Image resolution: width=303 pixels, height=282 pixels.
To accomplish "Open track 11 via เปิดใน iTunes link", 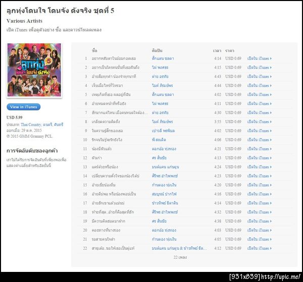I will point(260,149).
